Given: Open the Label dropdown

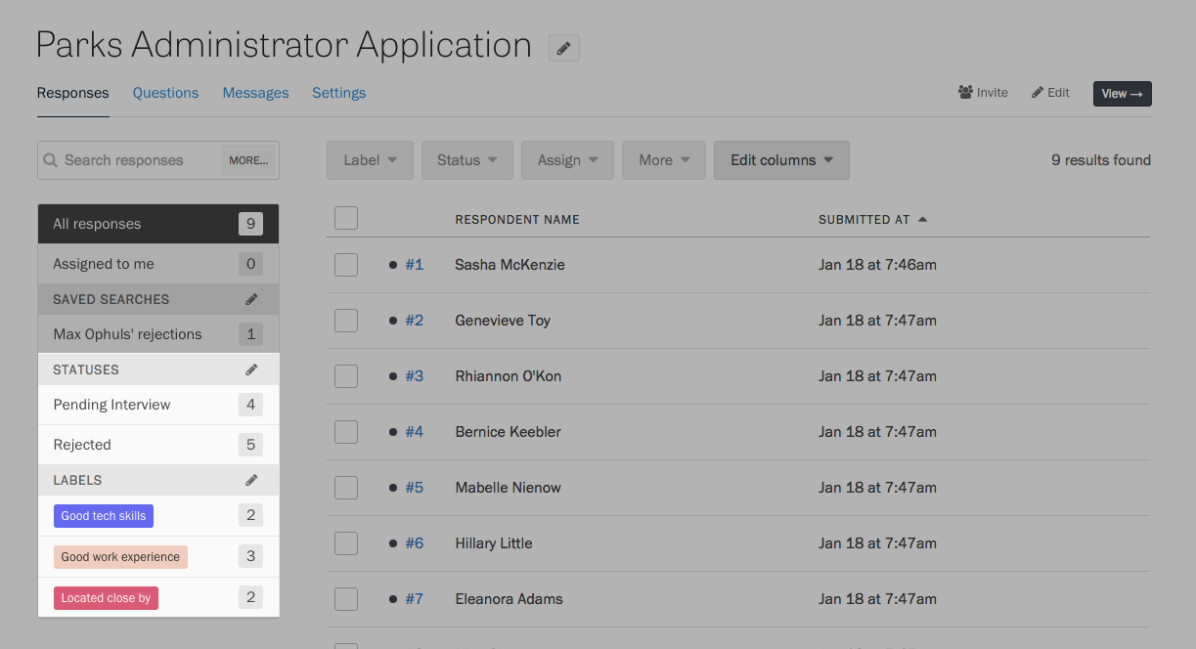Looking at the screenshot, I should coord(370,160).
